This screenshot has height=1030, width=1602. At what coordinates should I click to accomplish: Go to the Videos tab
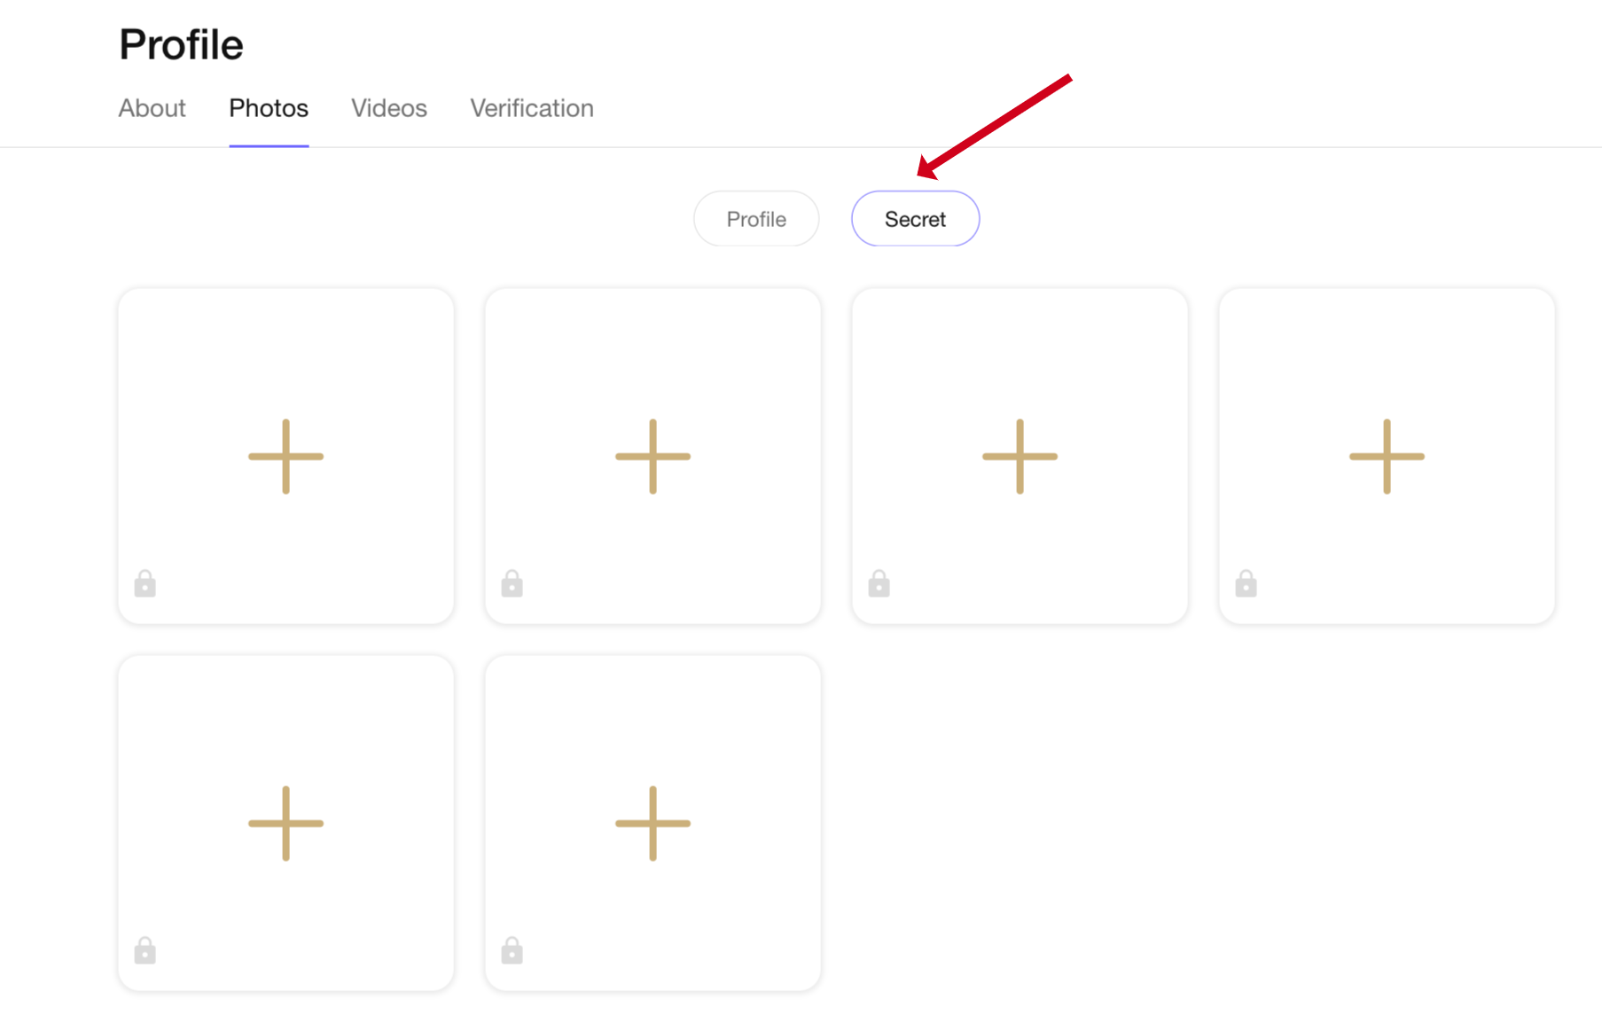click(x=389, y=108)
